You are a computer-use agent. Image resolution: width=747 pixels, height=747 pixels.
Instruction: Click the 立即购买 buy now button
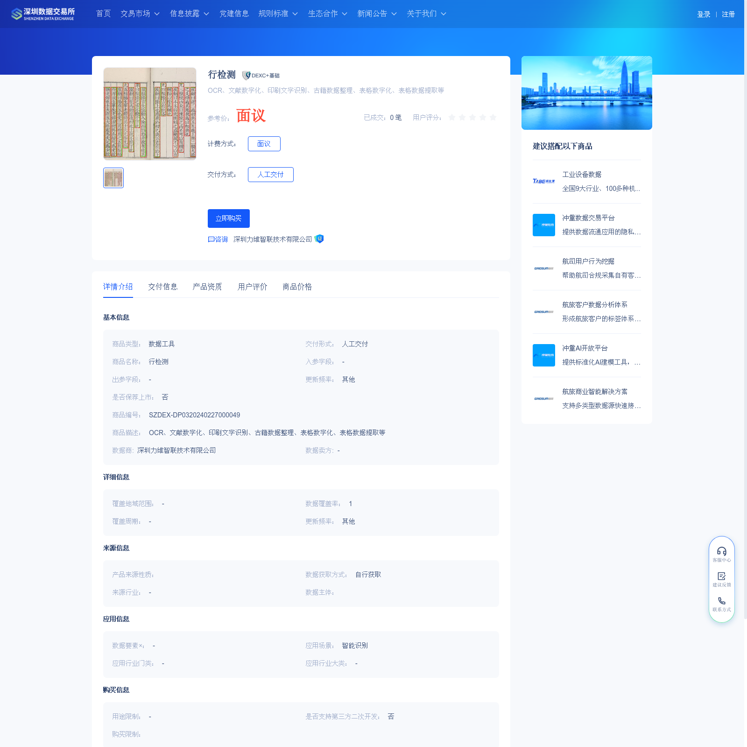tap(229, 218)
